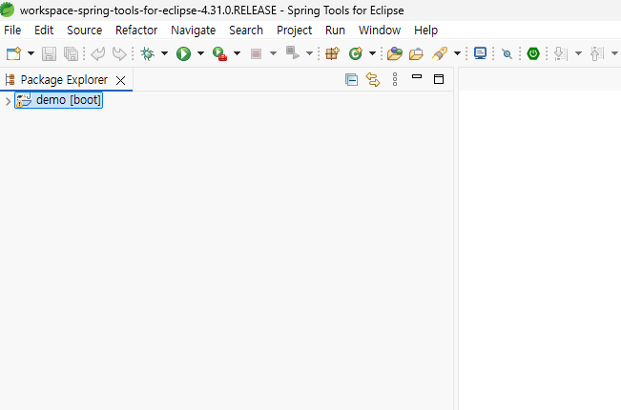
Task: Open Package Explorer View Menu three dots
Action: [395, 80]
